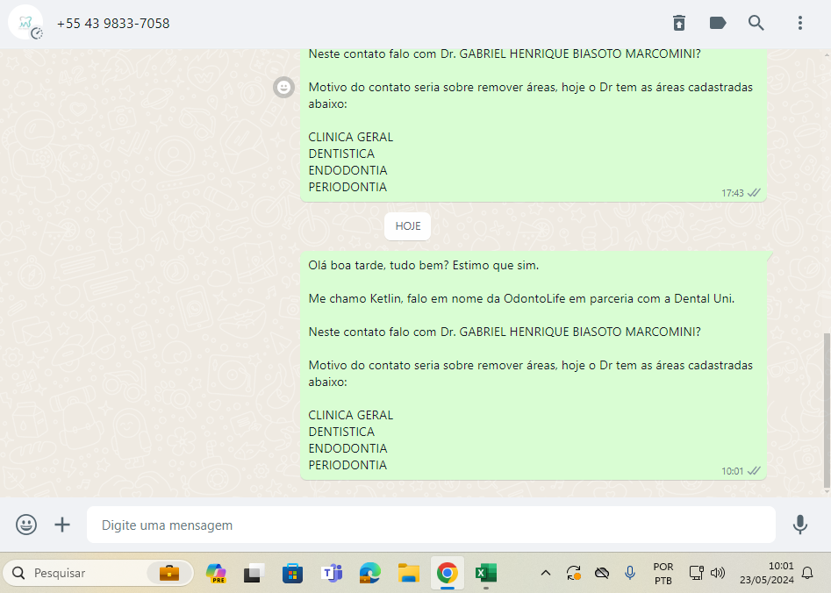831x593 pixels.
Task: Change the POR PTB input language
Action: [x=663, y=574]
